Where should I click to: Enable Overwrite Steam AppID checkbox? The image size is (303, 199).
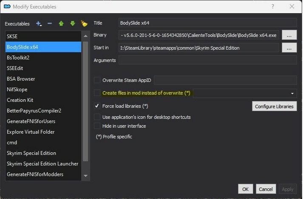[97, 80]
